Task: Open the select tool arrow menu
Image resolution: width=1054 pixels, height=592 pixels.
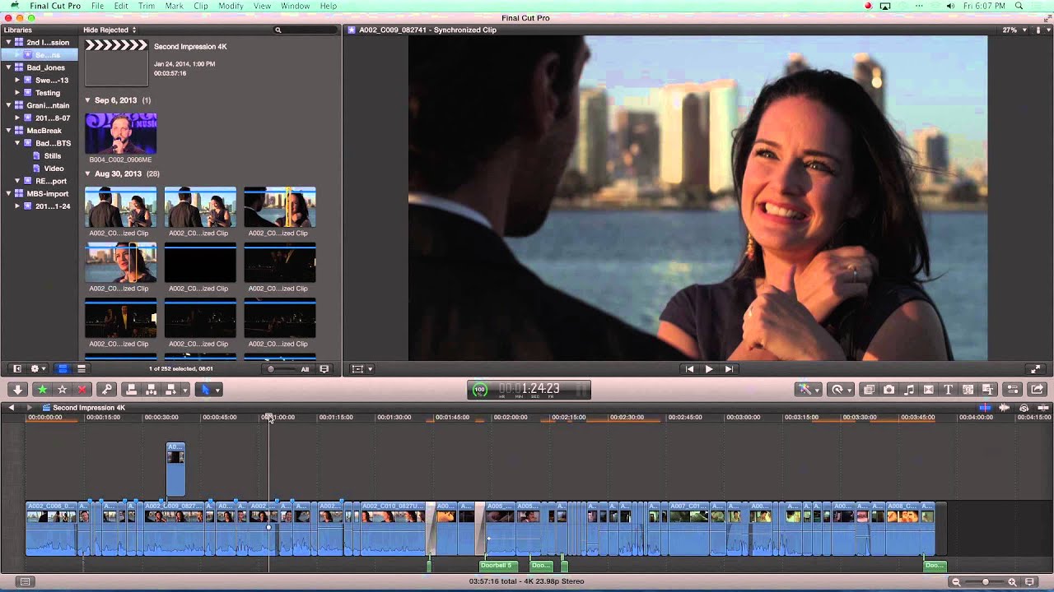Action: coord(210,390)
